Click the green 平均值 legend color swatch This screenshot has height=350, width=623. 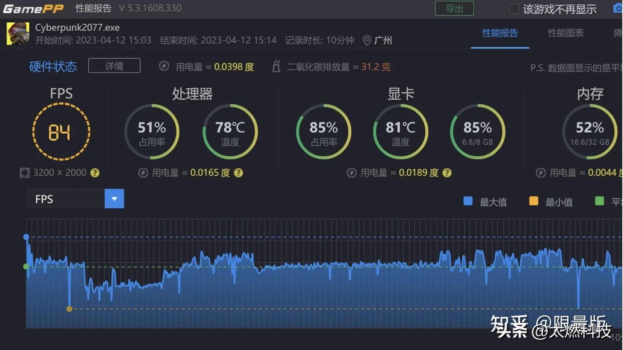(600, 201)
